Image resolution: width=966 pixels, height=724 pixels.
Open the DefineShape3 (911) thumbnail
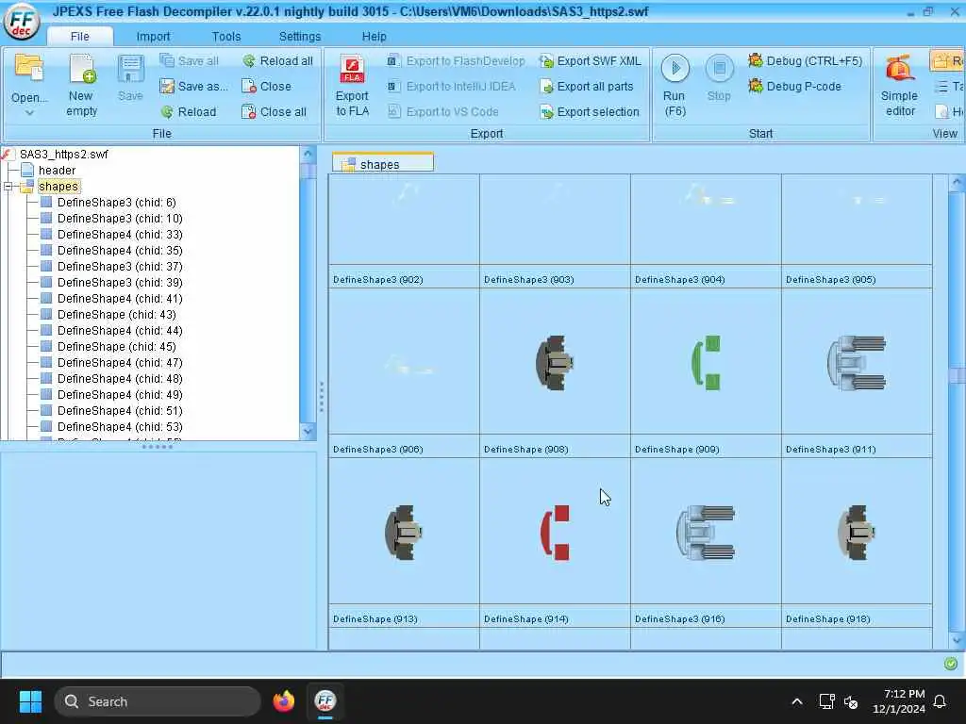[857, 362]
